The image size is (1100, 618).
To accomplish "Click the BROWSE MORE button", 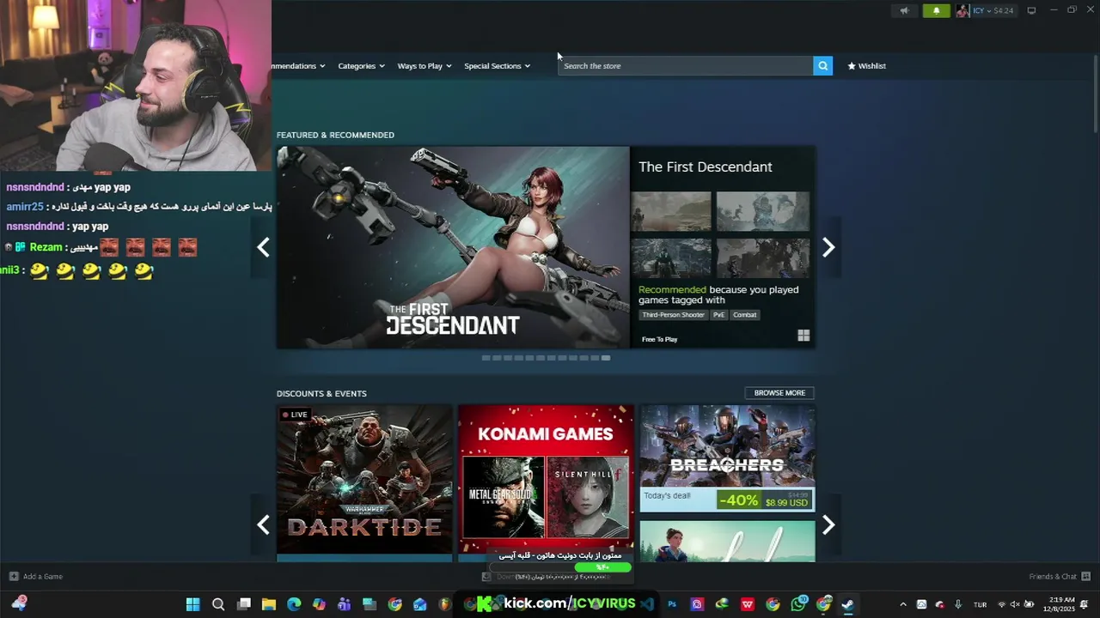I will (x=779, y=393).
